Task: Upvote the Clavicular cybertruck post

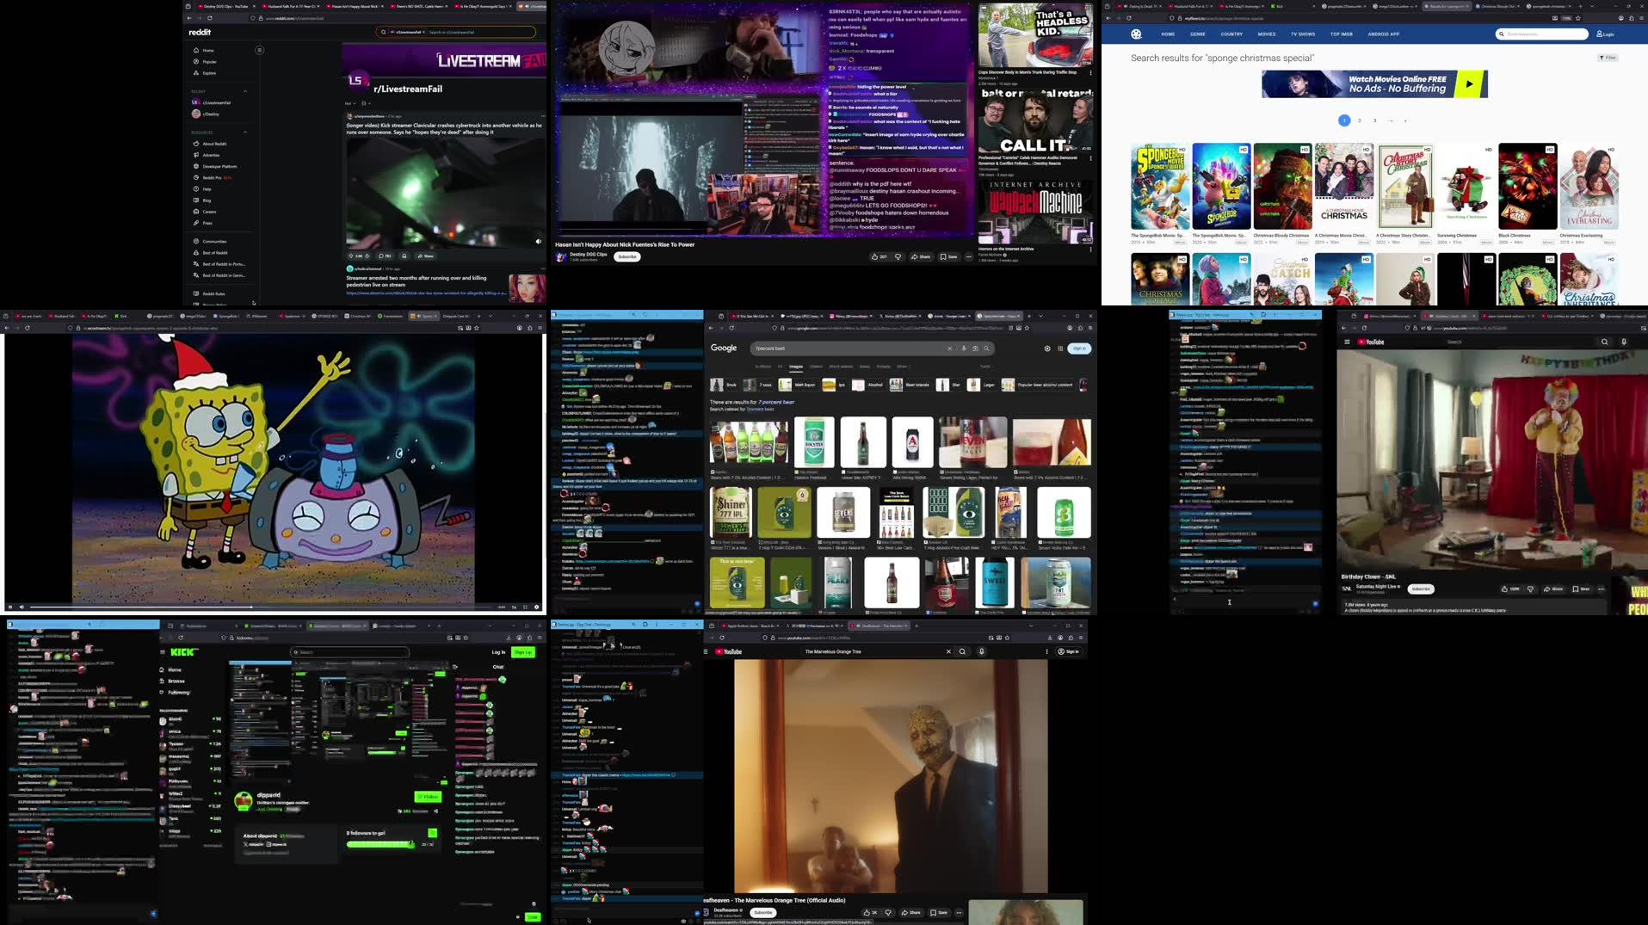Action: point(352,256)
